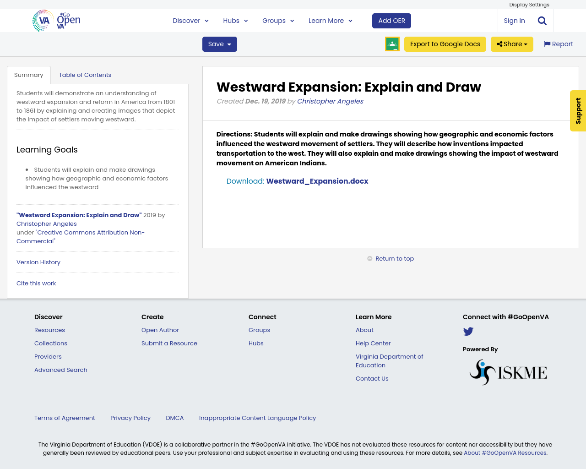Select the Summary tab
The image size is (586, 469).
(29, 74)
